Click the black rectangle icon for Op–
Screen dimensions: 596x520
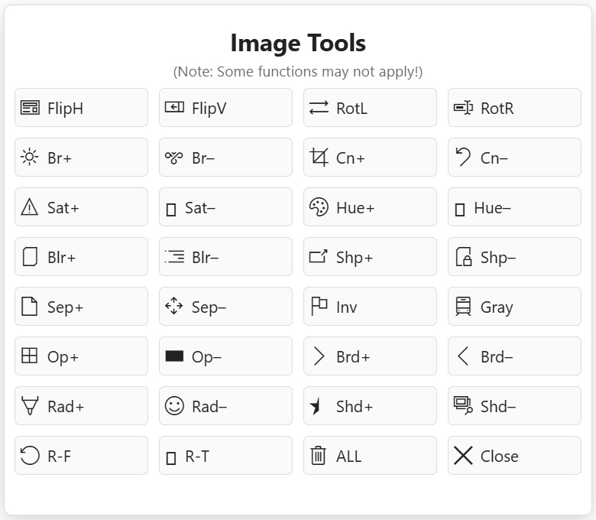[174, 356]
